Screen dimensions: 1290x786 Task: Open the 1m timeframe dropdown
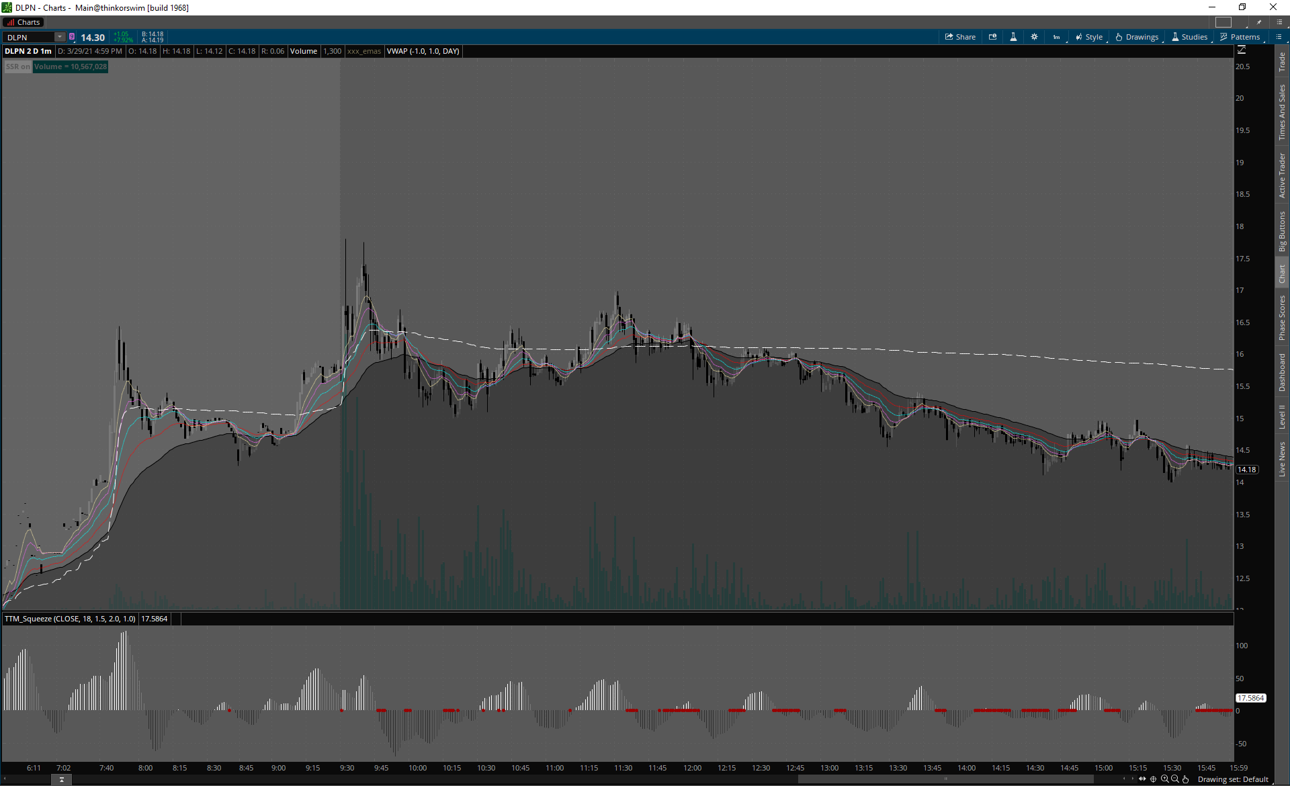tap(1057, 37)
